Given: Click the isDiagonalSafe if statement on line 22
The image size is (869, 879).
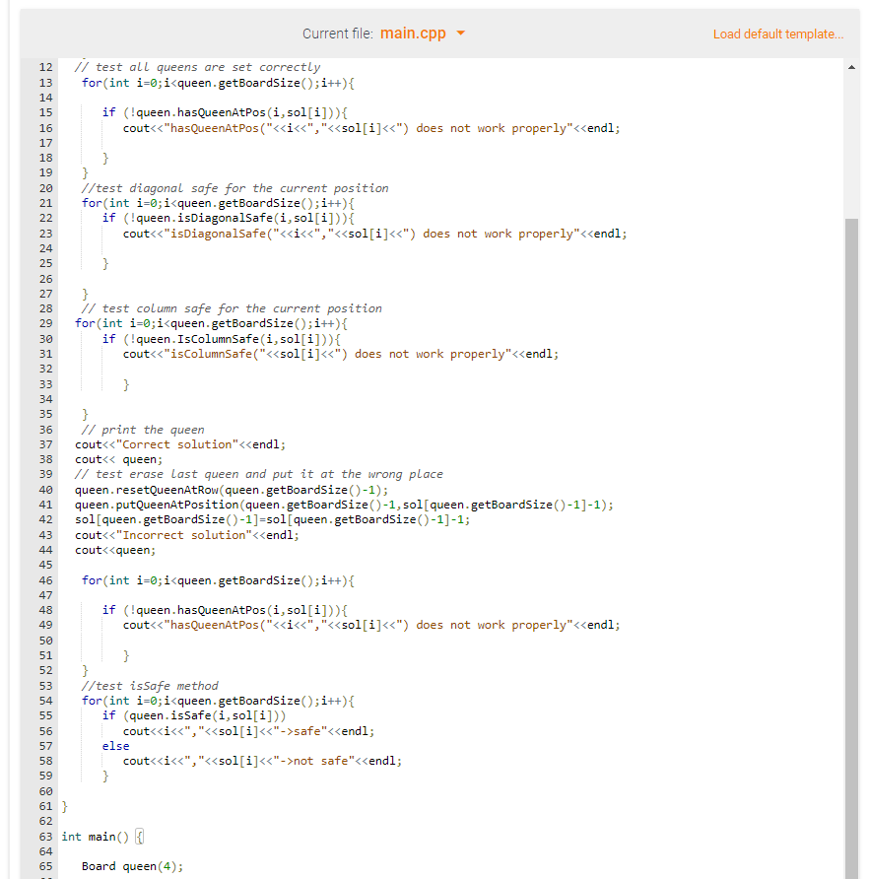Looking at the screenshot, I should pos(229,218).
